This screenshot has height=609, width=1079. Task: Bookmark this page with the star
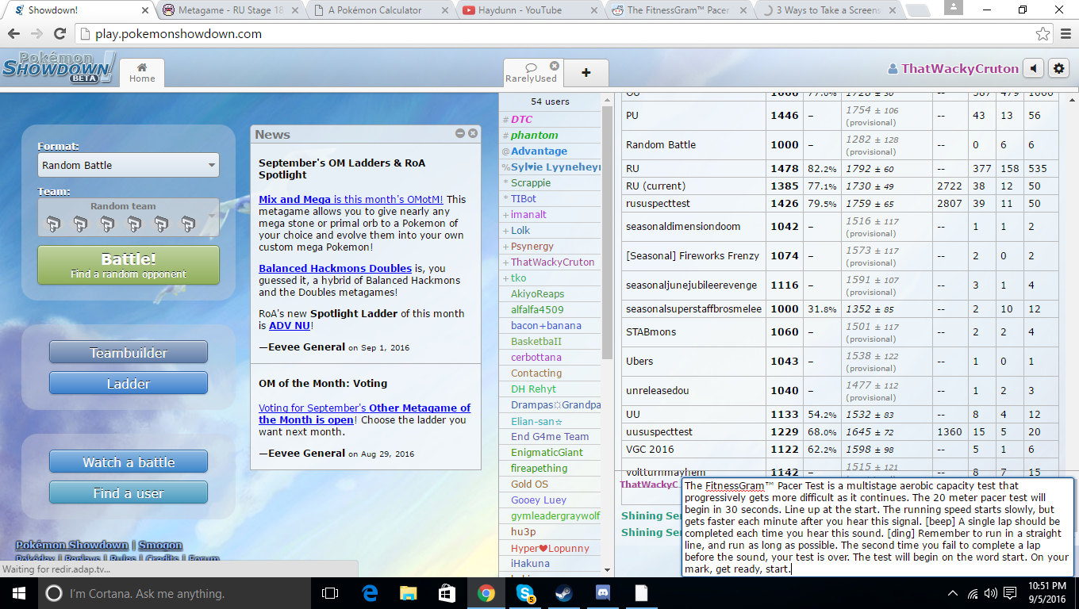[x=1043, y=34]
